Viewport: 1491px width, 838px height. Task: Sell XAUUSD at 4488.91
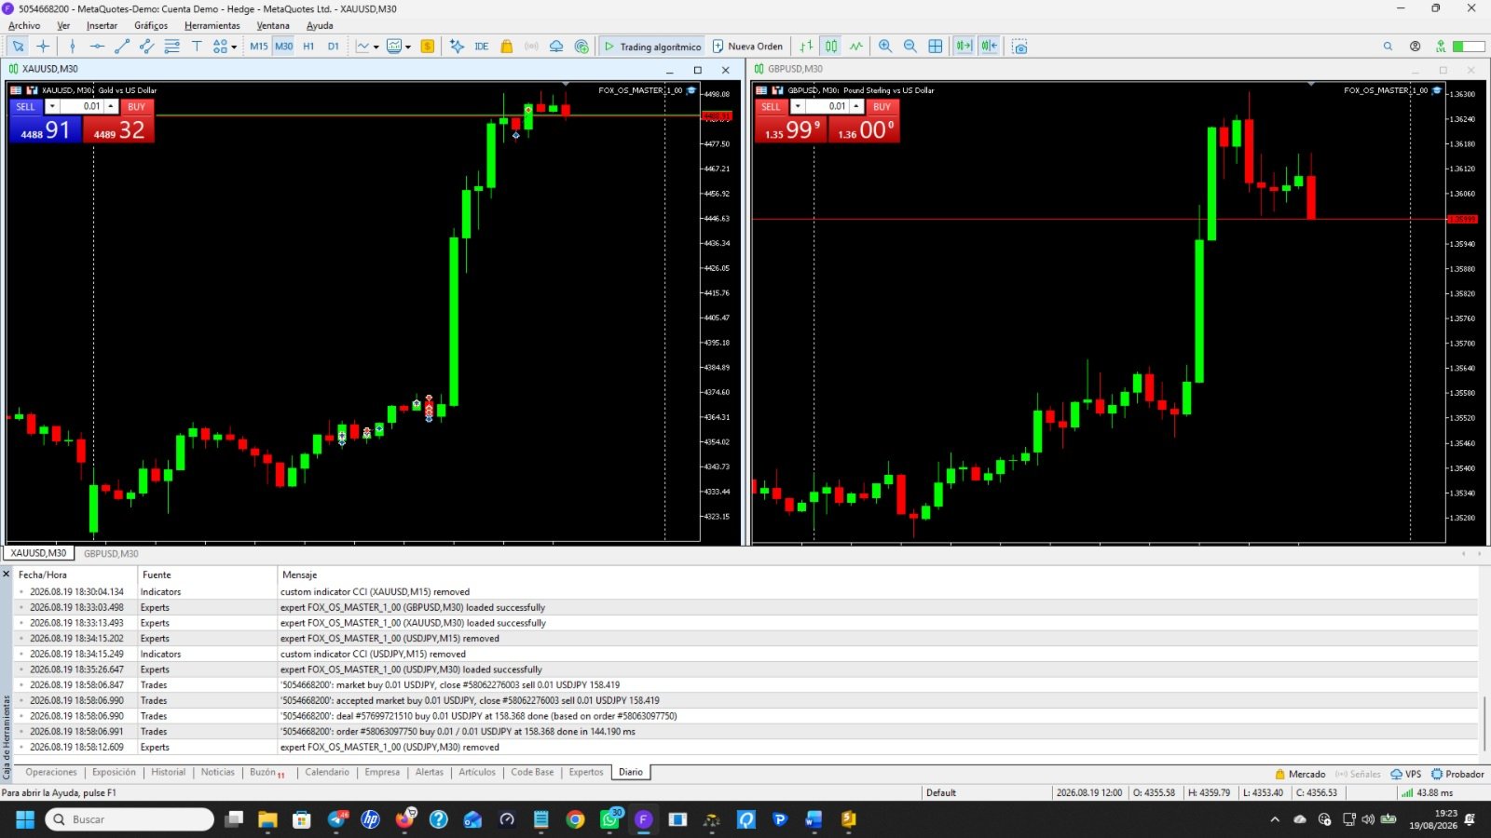(x=45, y=129)
